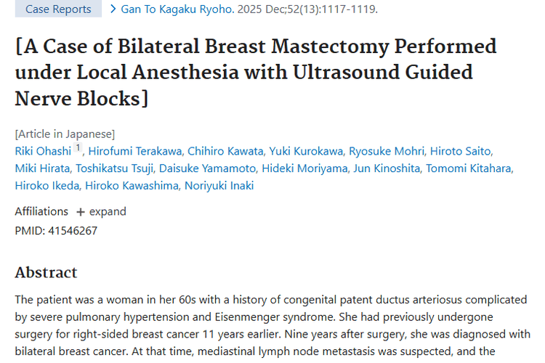Click affiliation superscript 1 after Riki Ohashi
The height and width of the screenshot is (363, 545).
click(x=78, y=149)
